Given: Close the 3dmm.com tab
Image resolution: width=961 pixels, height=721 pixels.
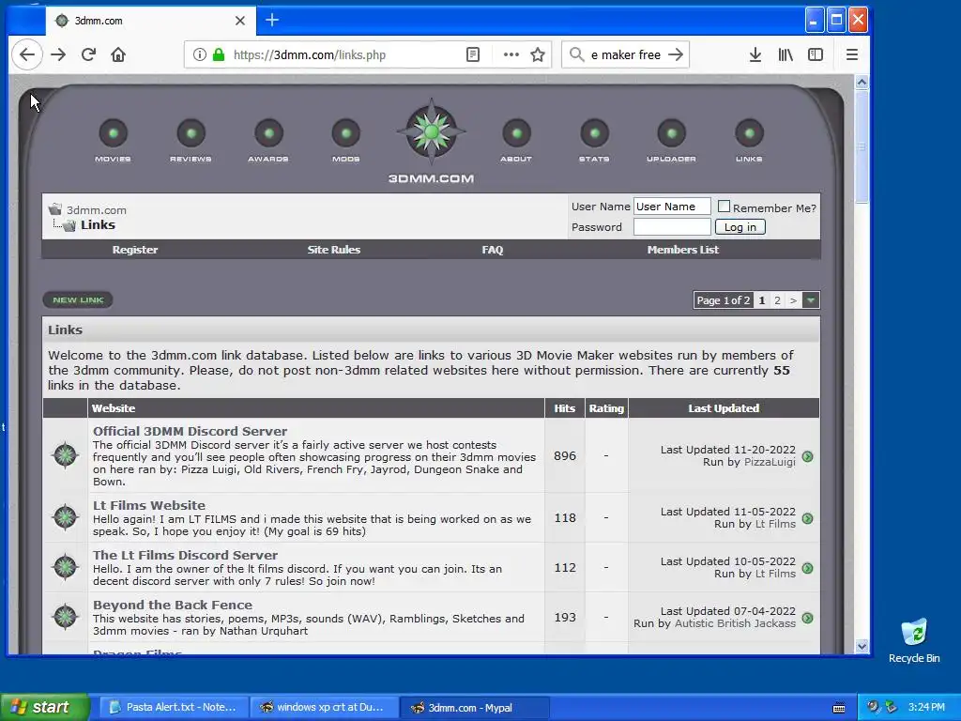Looking at the screenshot, I should click(240, 21).
